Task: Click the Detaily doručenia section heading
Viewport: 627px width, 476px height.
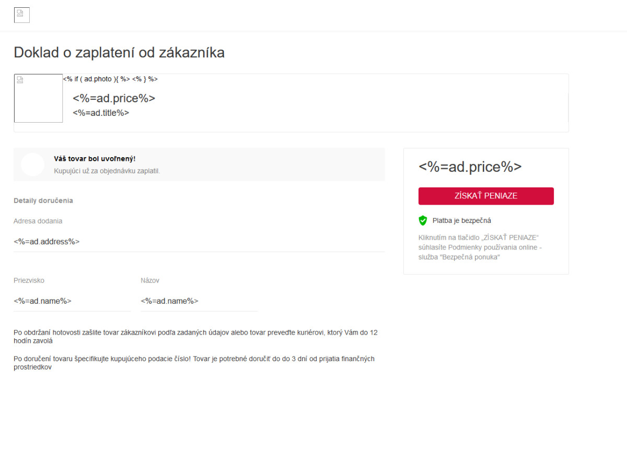Action: (43, 200)
